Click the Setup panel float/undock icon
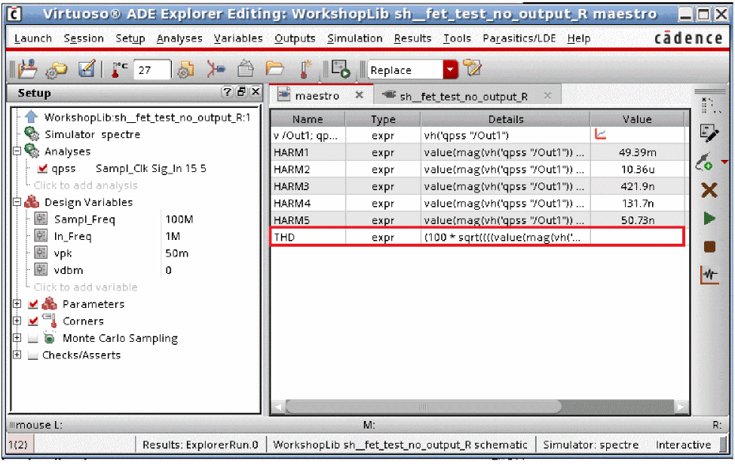735x464 pixels. tap(241, 91)
